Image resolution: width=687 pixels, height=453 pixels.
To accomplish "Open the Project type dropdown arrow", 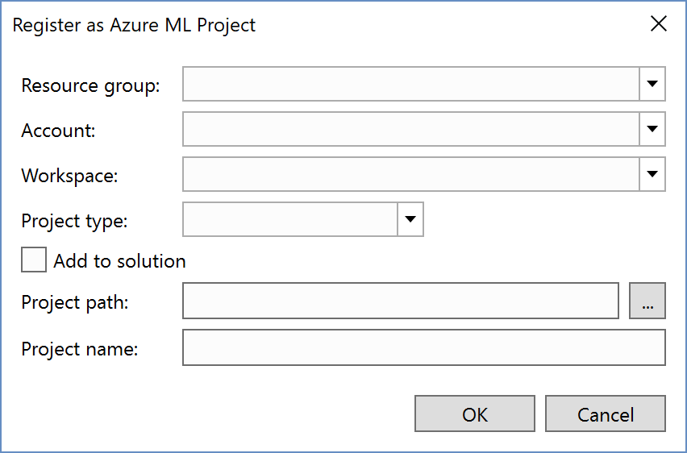I will [x=410, y=219].
